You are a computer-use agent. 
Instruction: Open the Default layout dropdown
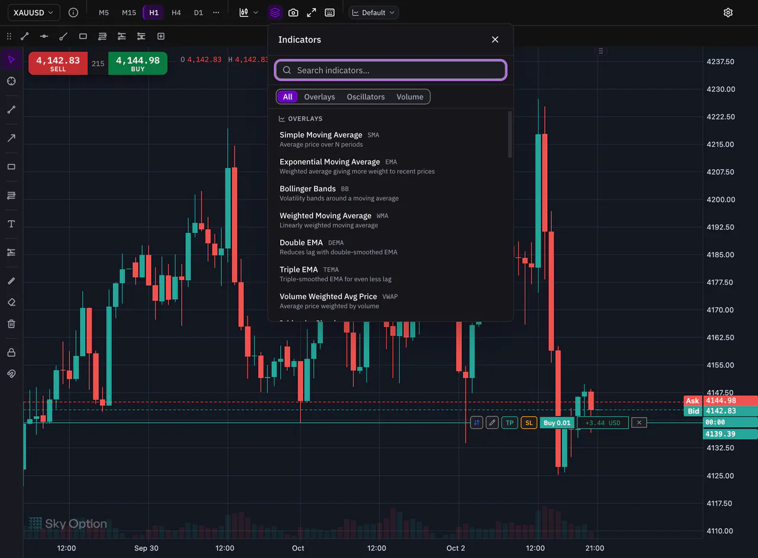[x=374, y=12]
